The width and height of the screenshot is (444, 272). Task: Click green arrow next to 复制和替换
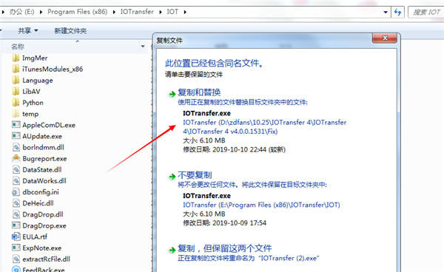(x=172, y=94)
